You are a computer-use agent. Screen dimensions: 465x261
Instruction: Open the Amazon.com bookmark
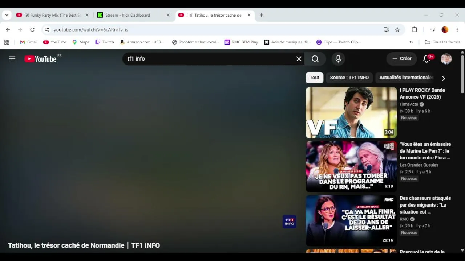(142, 42)
